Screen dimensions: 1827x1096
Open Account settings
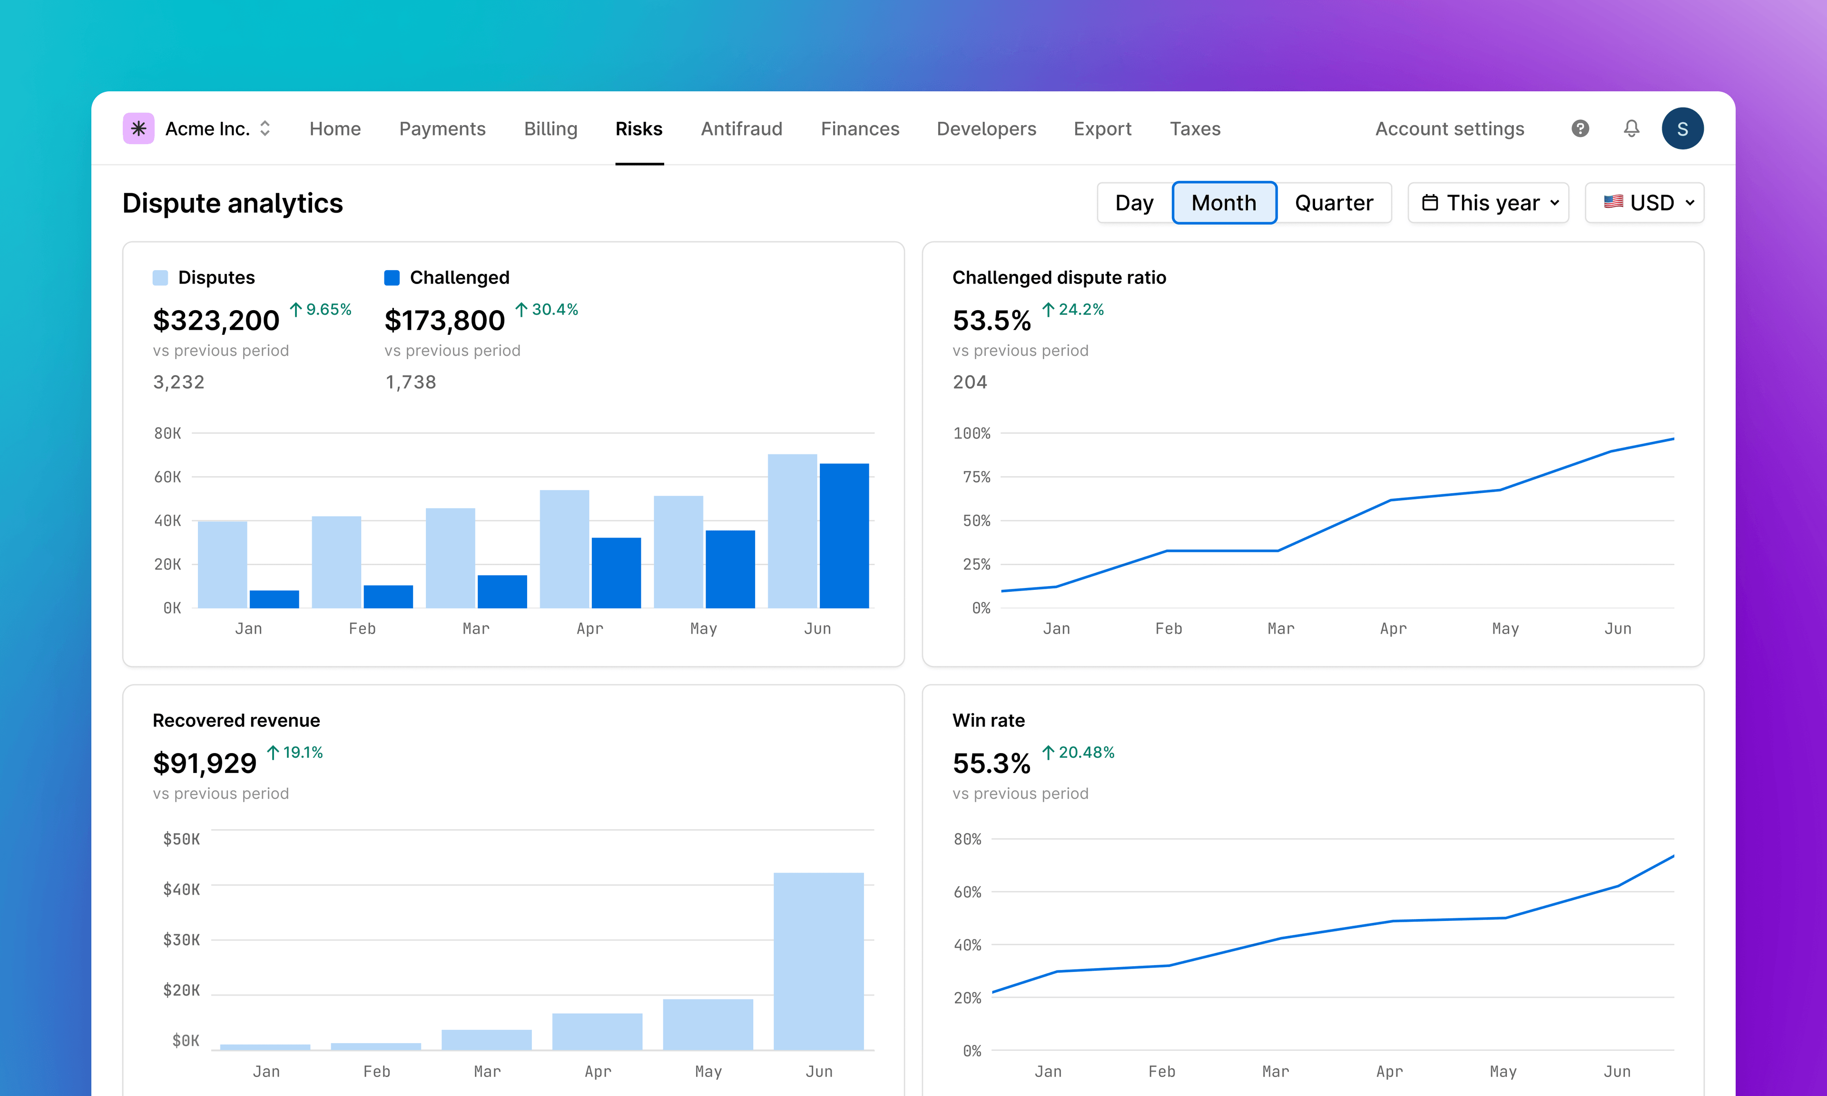coord(1449,128)
